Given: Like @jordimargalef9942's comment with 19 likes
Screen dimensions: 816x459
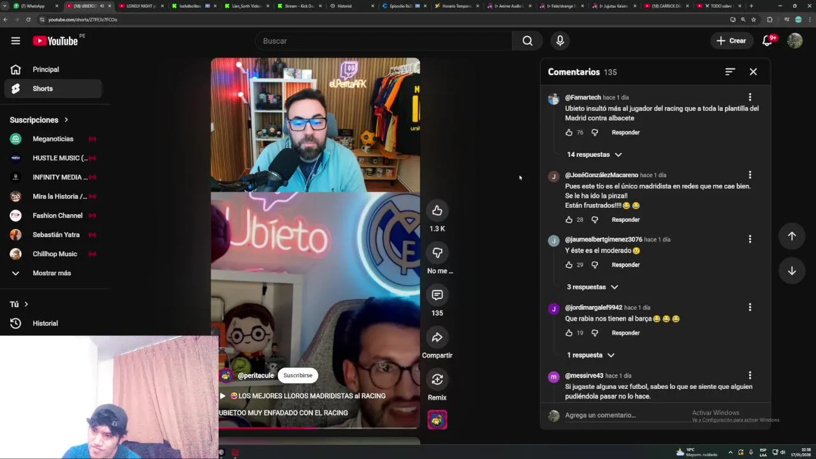Looking at the screenshot, I should tap(569, 333).
